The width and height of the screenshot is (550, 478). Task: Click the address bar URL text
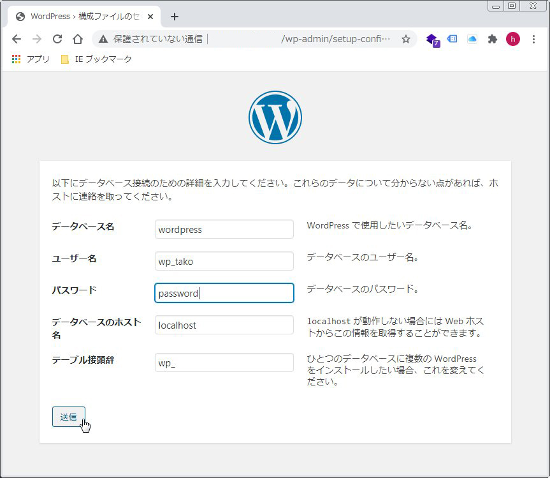point(335,39)
